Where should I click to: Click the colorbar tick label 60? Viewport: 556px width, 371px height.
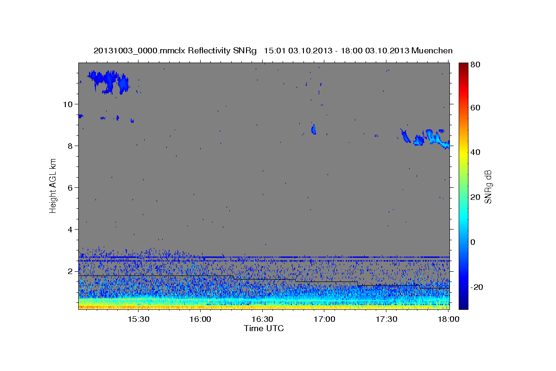476,108
